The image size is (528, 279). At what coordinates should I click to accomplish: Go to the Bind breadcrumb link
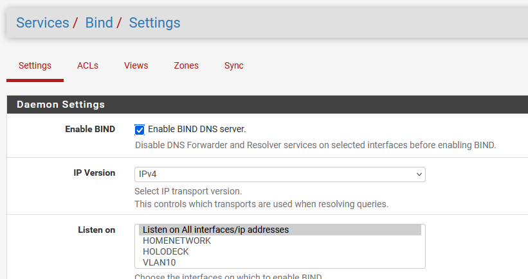click(x=99, y=23)
